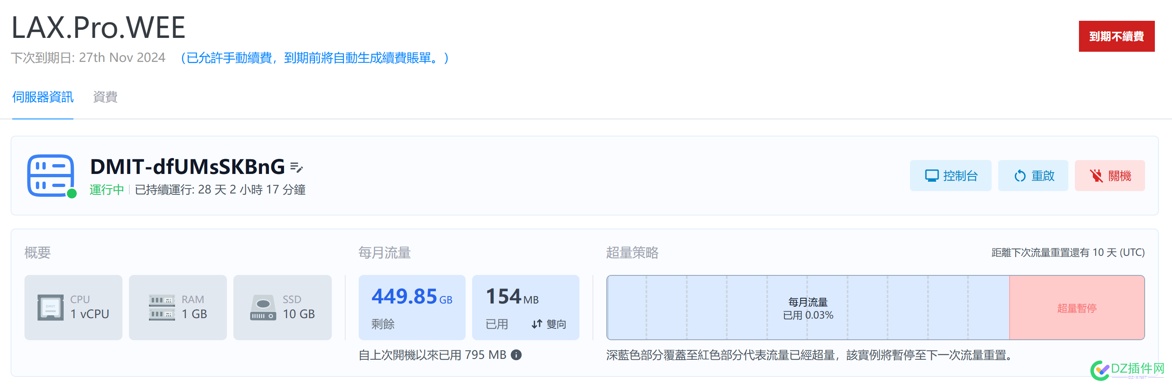Click the server status icon
Screen dimensions: 1172x387
(51, 176)
